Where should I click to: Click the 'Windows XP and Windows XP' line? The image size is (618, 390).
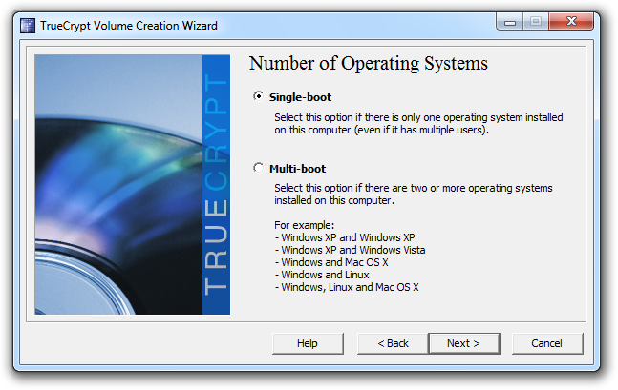tap(345, 237)
